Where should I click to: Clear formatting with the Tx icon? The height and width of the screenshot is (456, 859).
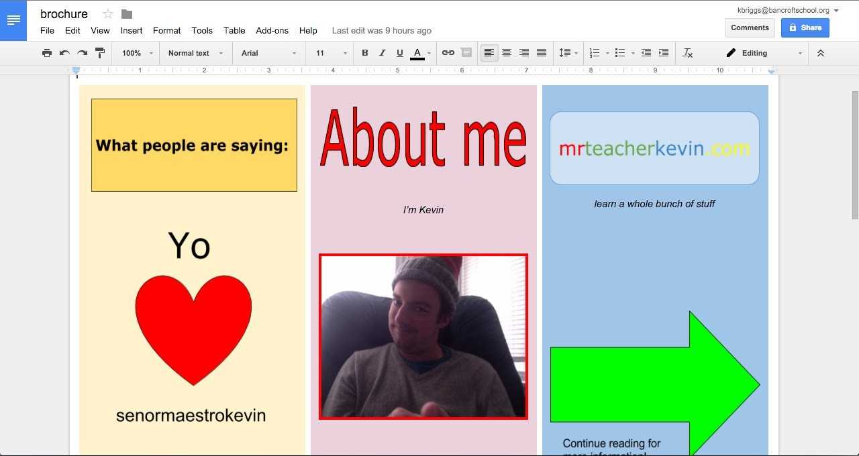tap(687, 53)
